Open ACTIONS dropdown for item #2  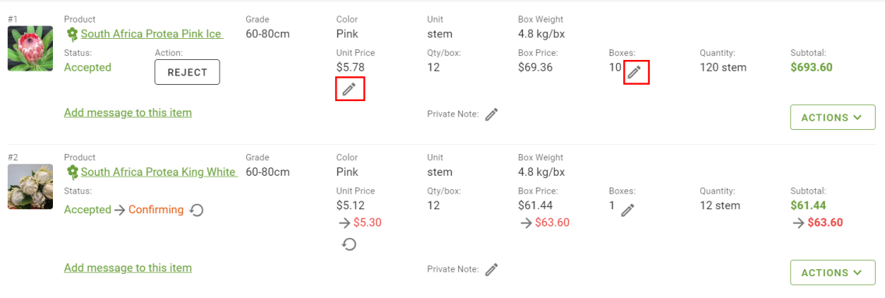tap(833, 272)
